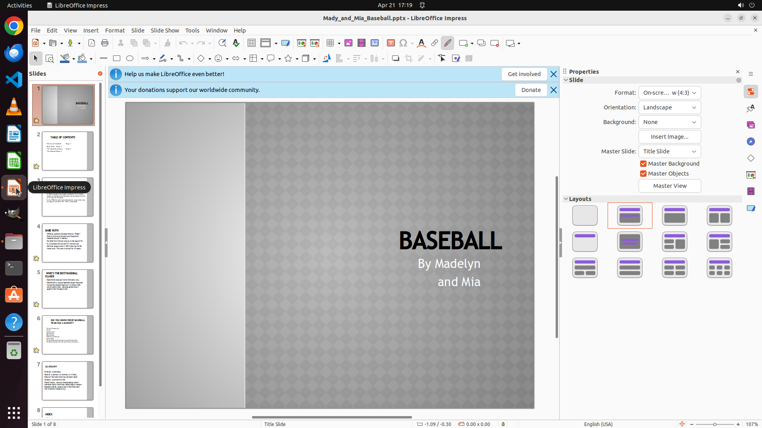Toggle the highlighting color tool
Screen dimensions: 762x428
tap(448, 43)
